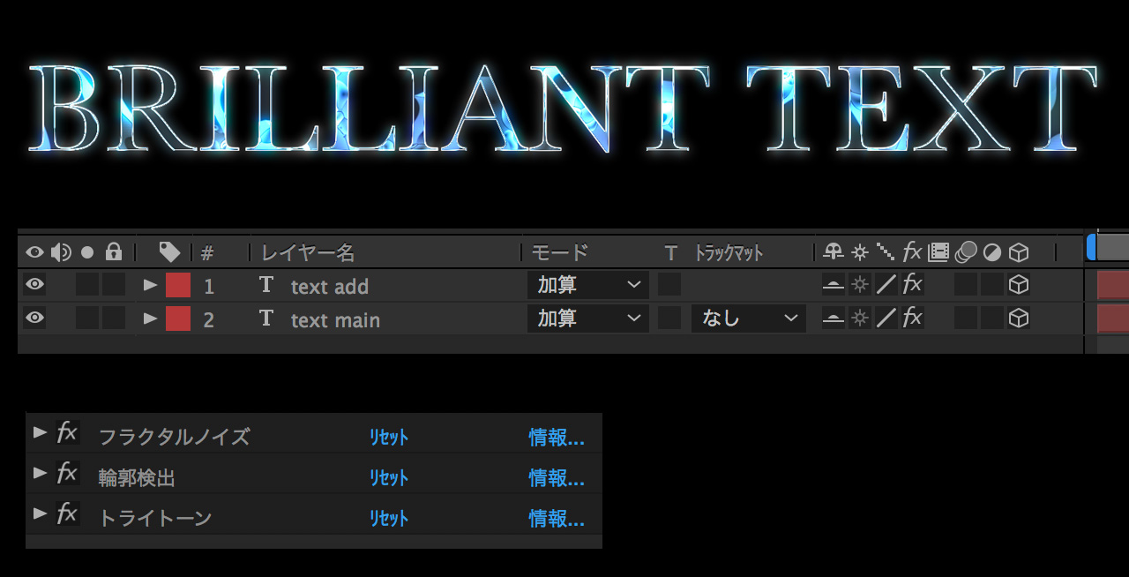Expand the フラクタルノイズ effect properties
1129x577 pixels.
pyautogui.click(x=39, y=432)
